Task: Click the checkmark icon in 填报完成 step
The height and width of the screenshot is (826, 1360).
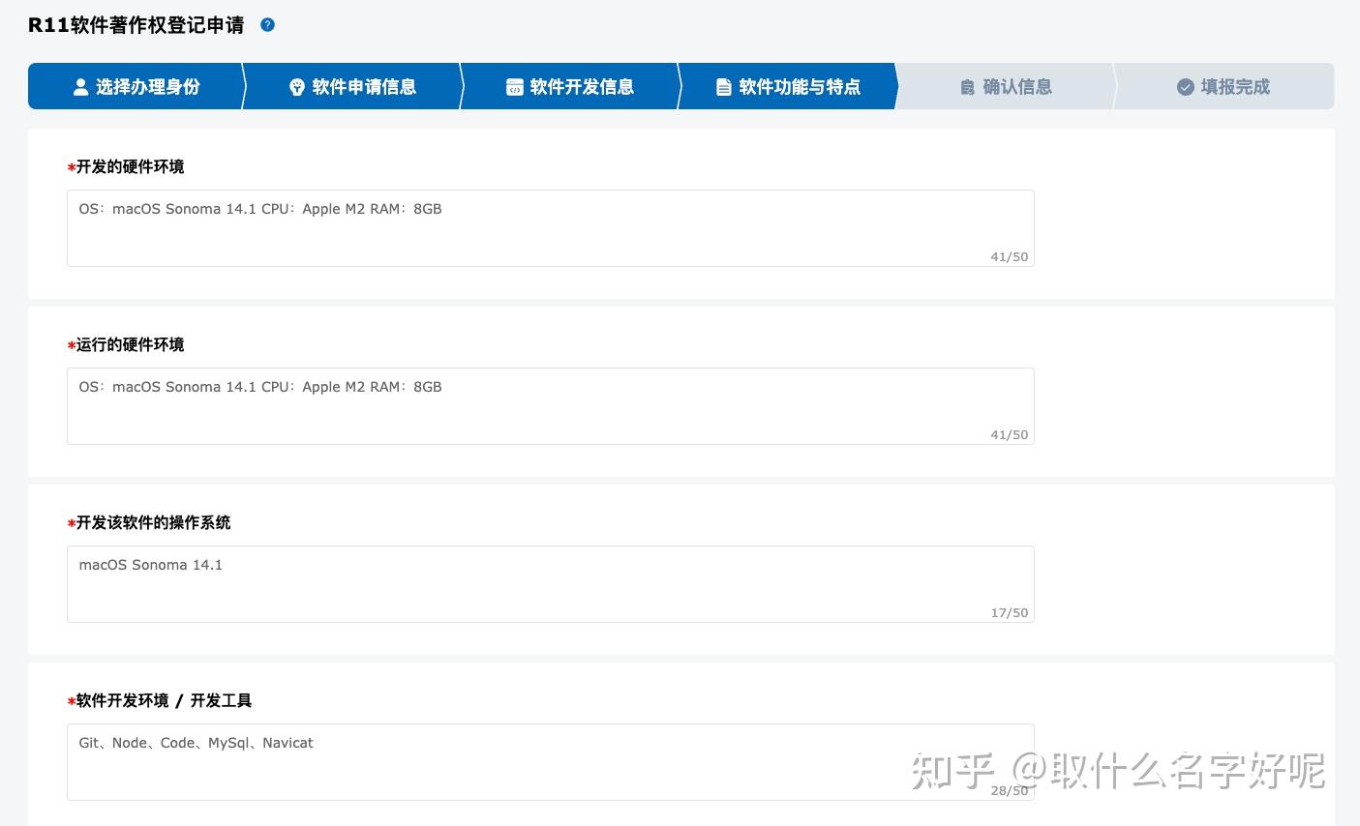Action: coord(1185,87)
